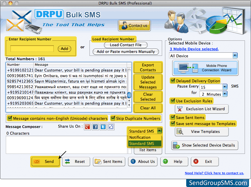The image size is (251, 187).
Task: Click the message list scrollbar thumb
Action: pos(129,95)
